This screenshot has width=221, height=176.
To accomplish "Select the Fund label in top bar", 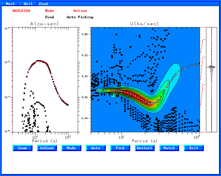I will 43,4.
